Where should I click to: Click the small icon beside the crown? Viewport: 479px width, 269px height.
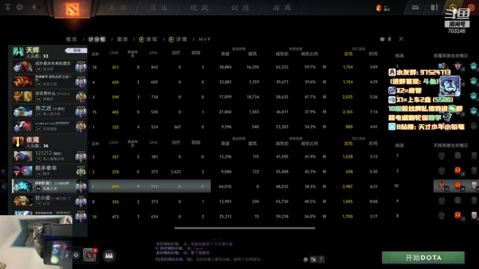point(390,39)
